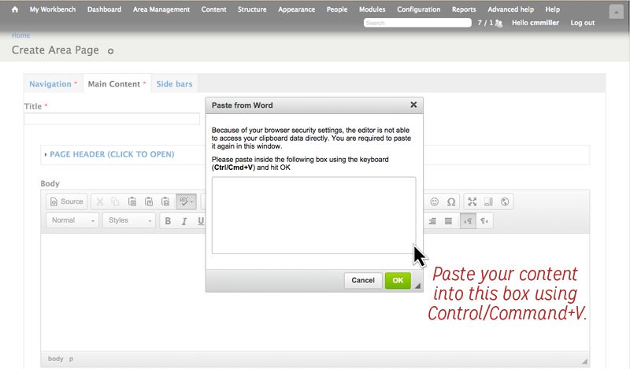630x369 pixels.
Task: Expand the Page Header section
Action: (112, 154)
